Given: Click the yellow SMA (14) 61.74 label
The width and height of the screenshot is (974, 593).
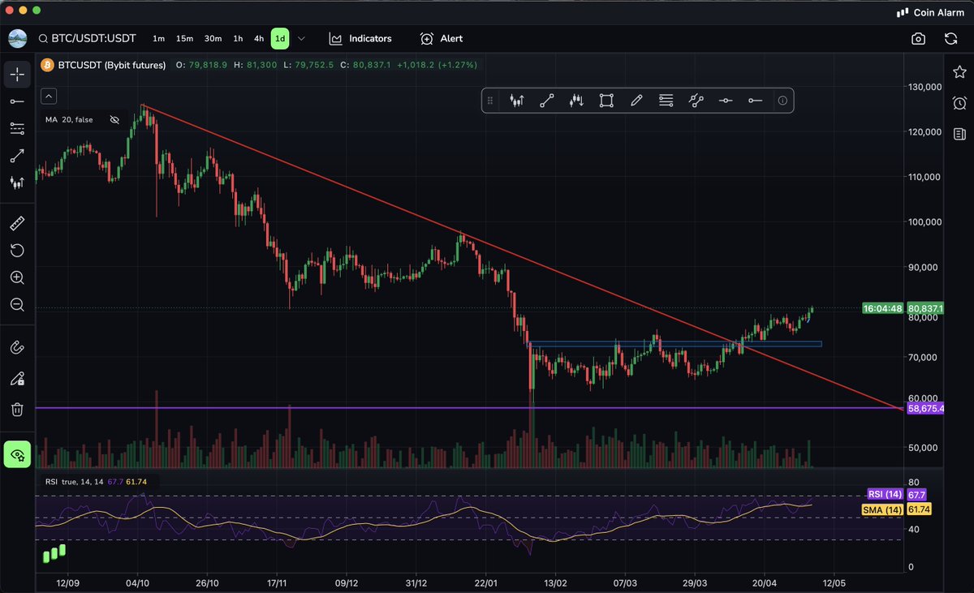Looking at the screenshot, I should pos(896,509).
